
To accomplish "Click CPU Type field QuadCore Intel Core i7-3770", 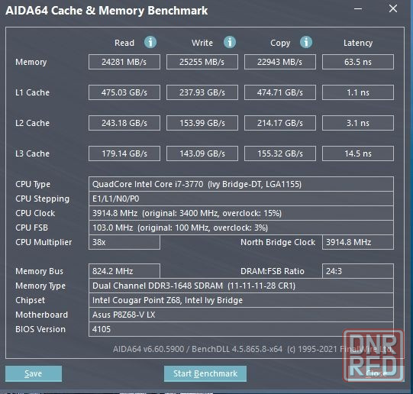I will pyautogui.click(x=241, y=184).
